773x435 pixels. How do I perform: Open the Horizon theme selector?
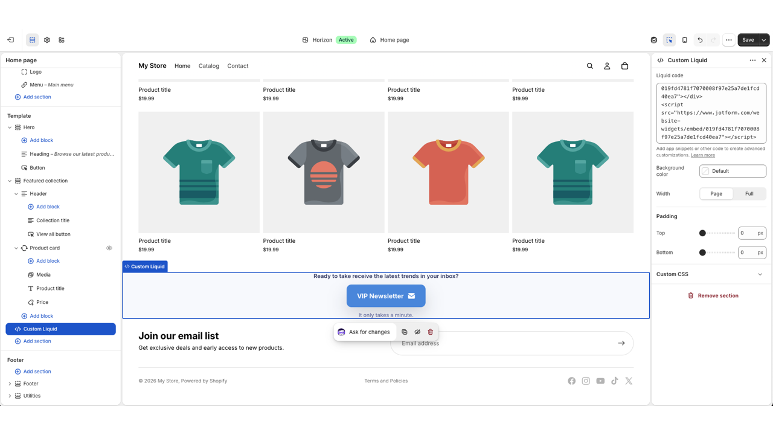(329, 40)
